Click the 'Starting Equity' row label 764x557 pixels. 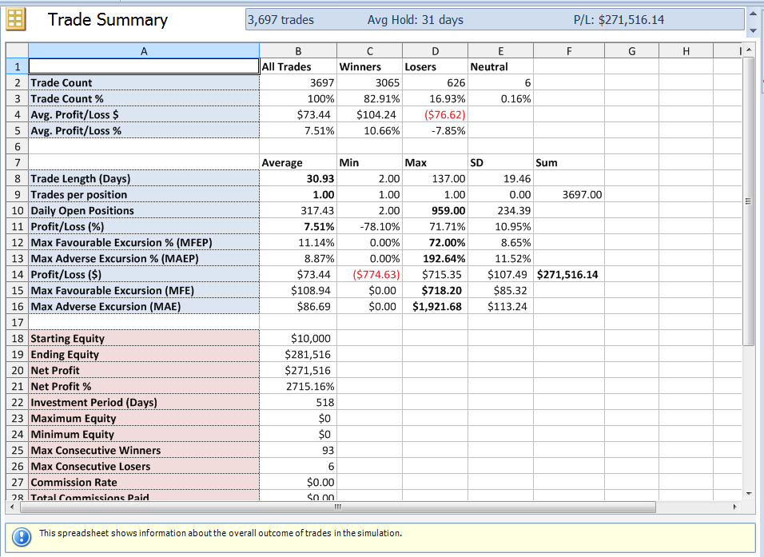tap(144, 339)
